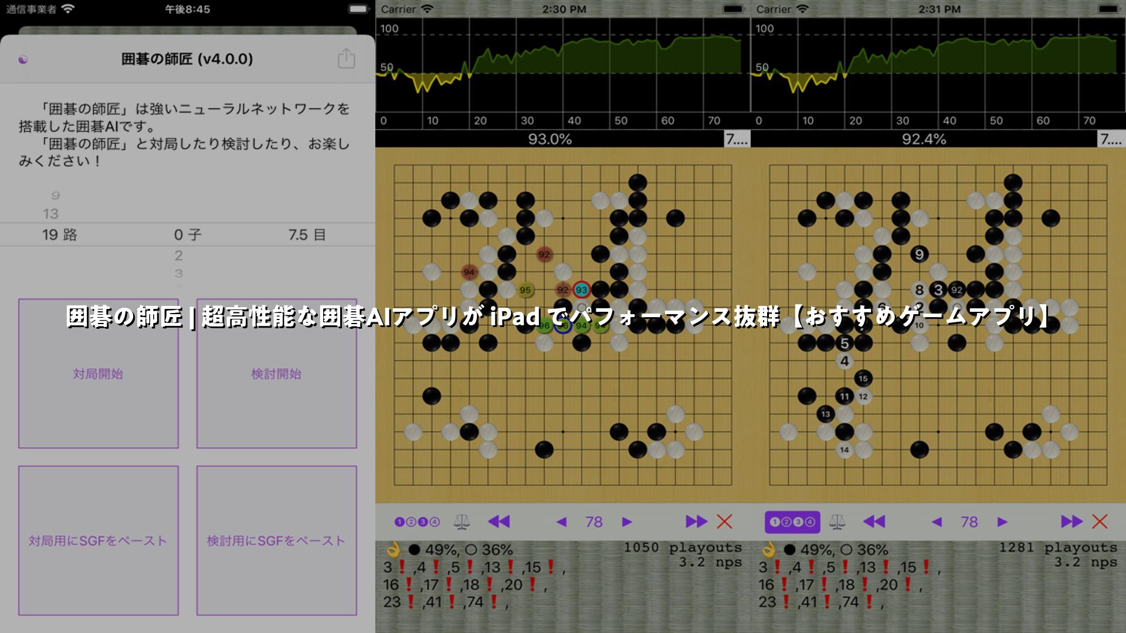Toggle highlighted move numbers button in right board toolbar
This screenshot has width=1126, height=633.
point(792,522)
